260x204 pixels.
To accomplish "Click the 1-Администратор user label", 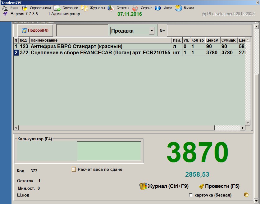I will [64, 14].
